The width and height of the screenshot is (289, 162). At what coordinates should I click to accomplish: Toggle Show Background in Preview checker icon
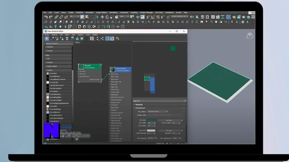click(x=86, y=39)
